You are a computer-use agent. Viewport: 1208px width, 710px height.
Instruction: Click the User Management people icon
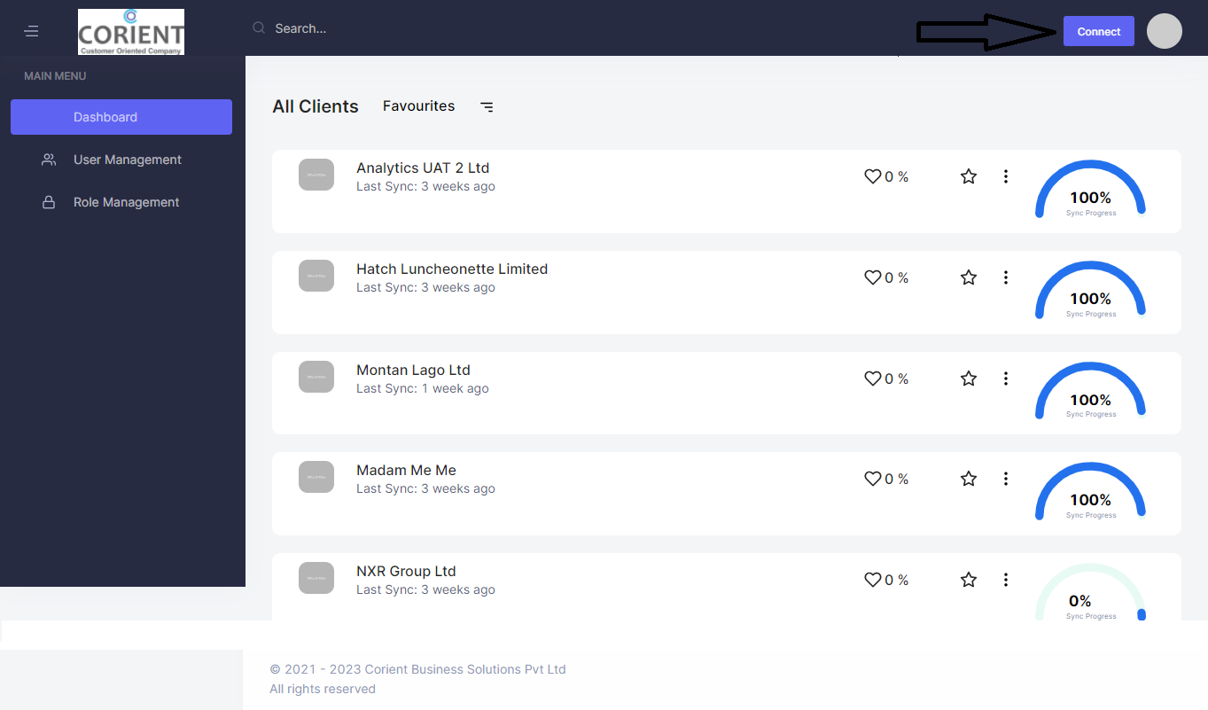[x=49, y=160]
